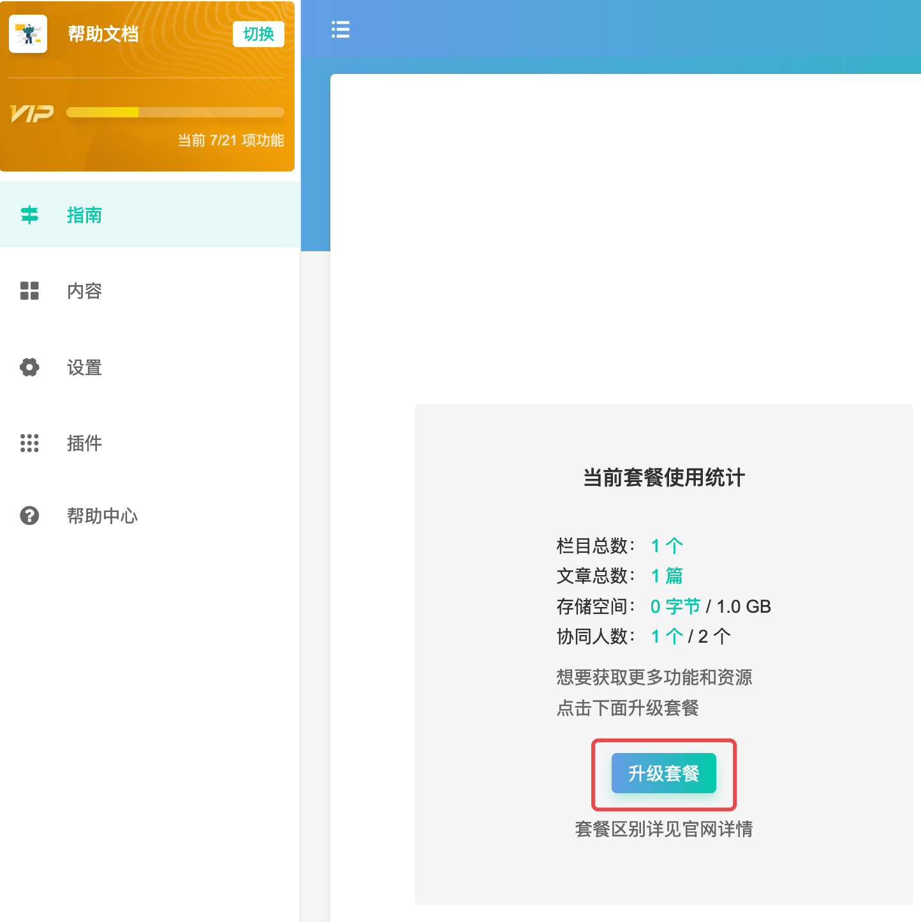Open the 设置 menu item
Screen dimensions: 921x922
(x=150, y=367)
